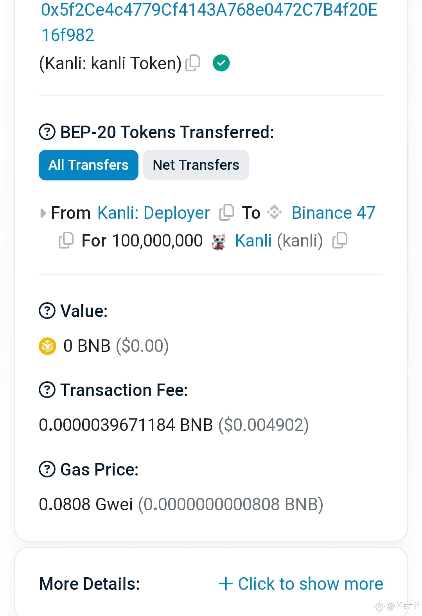Click the Kanli token cat logo
The width and height of the screenshot is (422, 616).
(219, 241)
